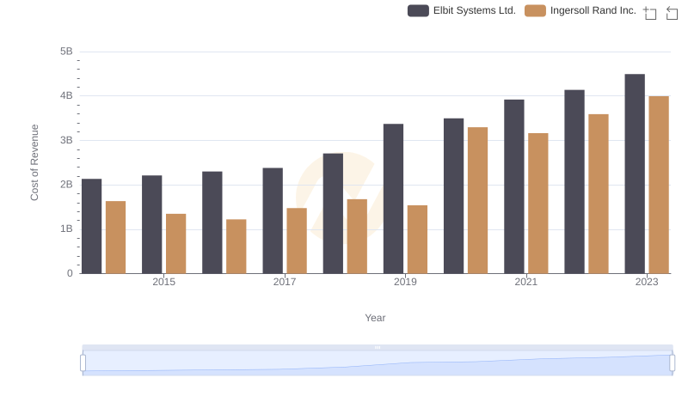Grab the left range slider handle
The image size is (688, 396).
click(x=83, y=362)
